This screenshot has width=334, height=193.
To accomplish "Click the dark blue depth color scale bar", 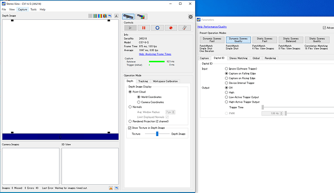I will tap(61, 137).
